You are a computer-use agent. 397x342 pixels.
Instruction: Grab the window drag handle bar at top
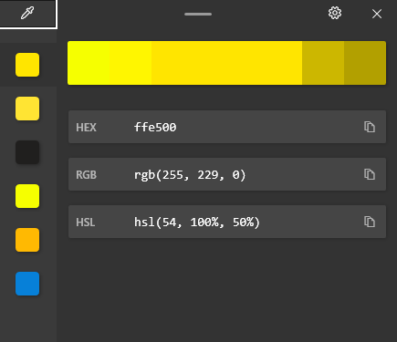tap(198, 14)
